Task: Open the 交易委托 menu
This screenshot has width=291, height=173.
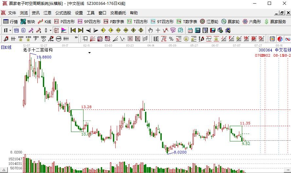Action: pyautogui.click(x=118, y=13)
